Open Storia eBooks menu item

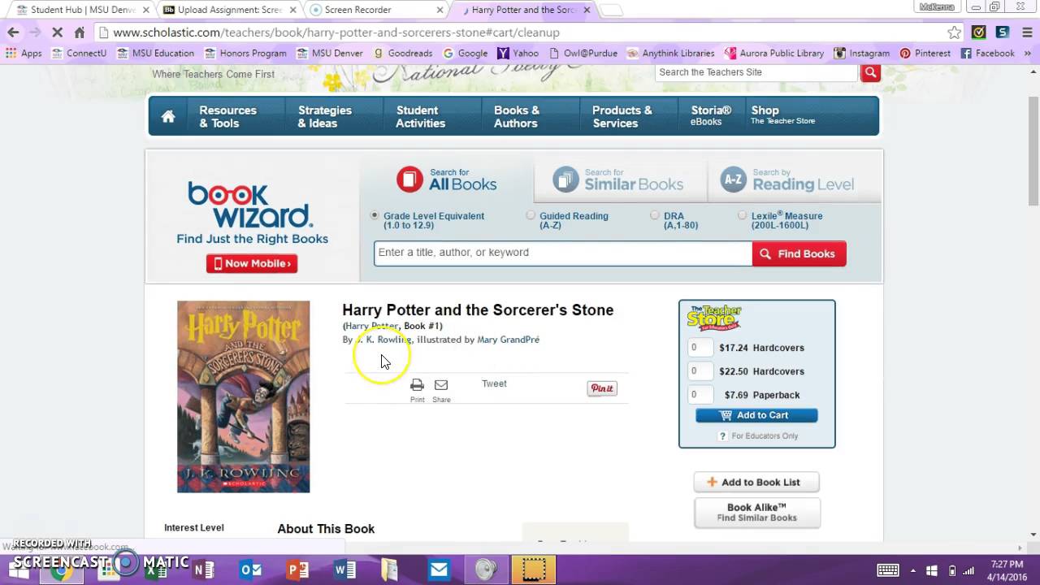711,116
